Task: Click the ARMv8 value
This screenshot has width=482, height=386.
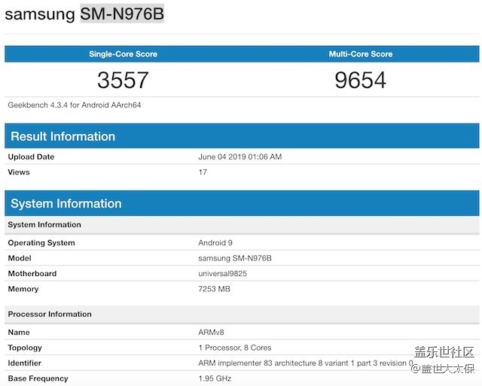Action: click(x=211, y=333)
